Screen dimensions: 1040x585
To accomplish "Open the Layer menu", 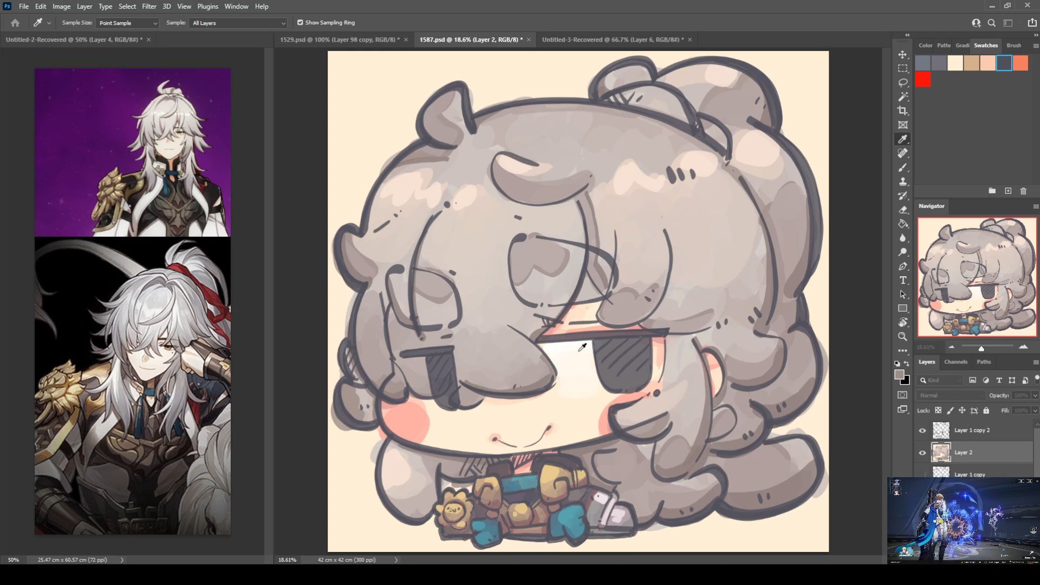I will 84,6.
